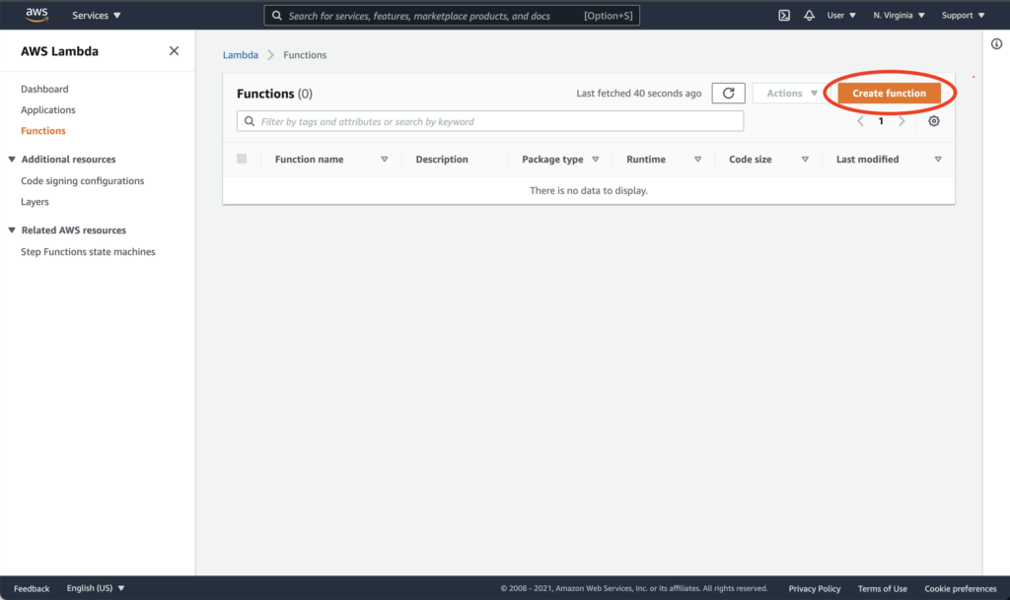Viewport: 1010px width, 600px height.
Task: Go to Dashboard in sidebar
Action: point(44,89)
